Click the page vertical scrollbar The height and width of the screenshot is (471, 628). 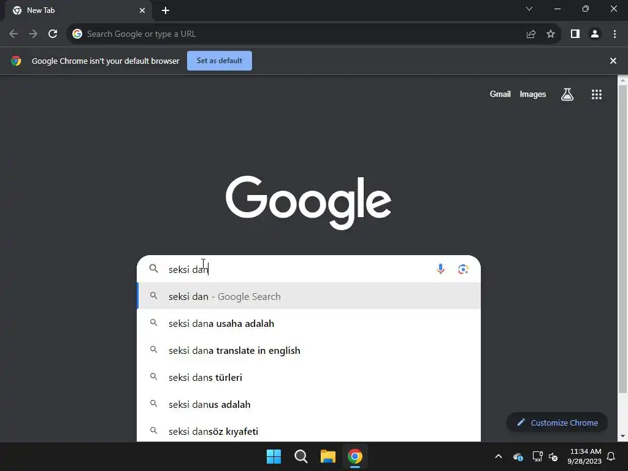click(x=623, y=239)
